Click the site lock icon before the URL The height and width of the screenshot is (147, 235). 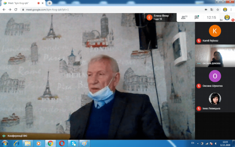point(23,9)
